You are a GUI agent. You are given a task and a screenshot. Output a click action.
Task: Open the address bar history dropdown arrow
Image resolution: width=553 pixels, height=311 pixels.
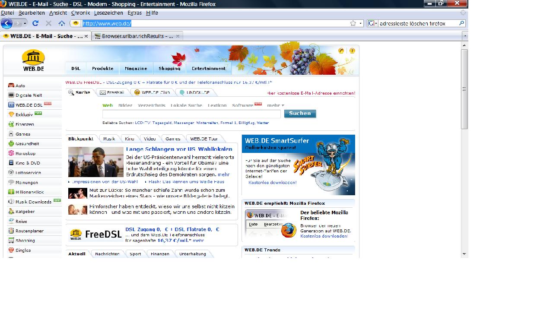click(x=361, y=23)
